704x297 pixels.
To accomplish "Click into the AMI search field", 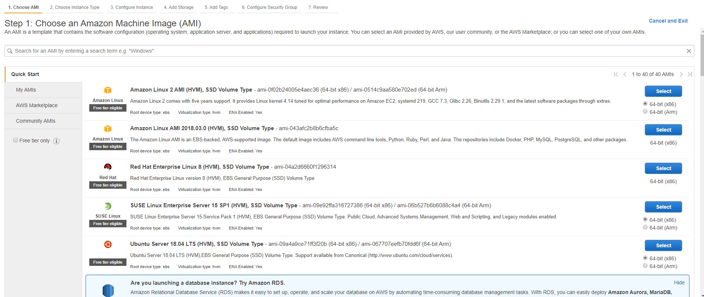I will (349, 51).
